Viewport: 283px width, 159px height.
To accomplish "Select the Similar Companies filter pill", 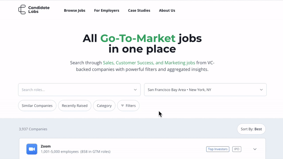I will tap(37, 106).
